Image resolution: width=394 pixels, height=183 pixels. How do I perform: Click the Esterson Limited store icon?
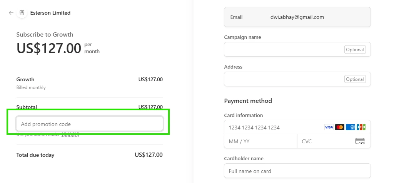[x=22, y=13]
